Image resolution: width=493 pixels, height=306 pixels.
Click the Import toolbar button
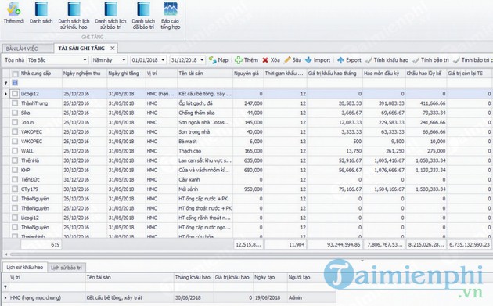point(318,59)
